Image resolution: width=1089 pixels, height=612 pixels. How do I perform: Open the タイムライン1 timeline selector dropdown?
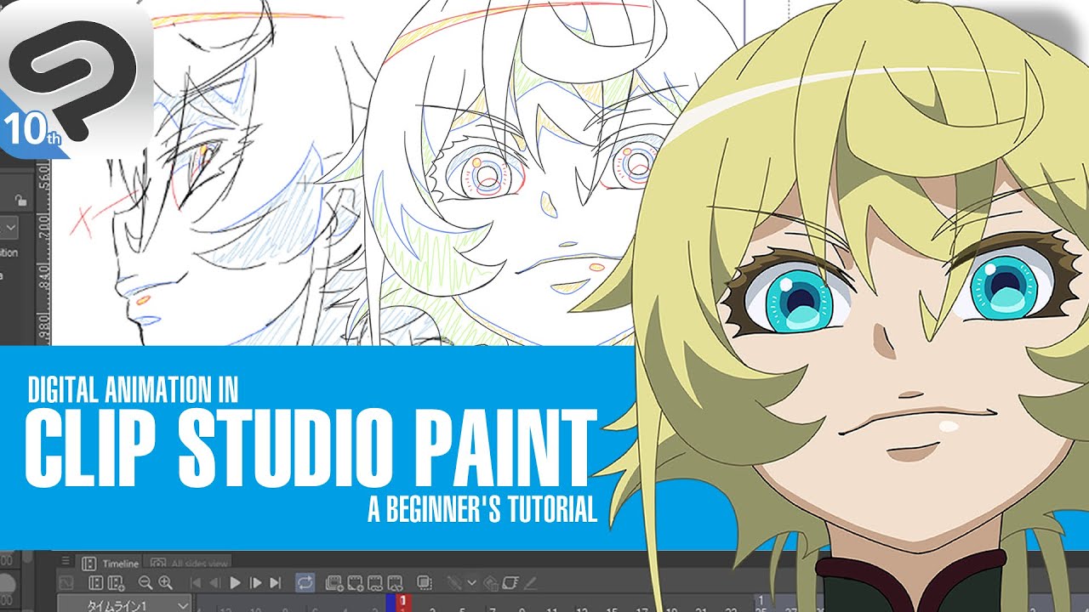click(124, 604)
